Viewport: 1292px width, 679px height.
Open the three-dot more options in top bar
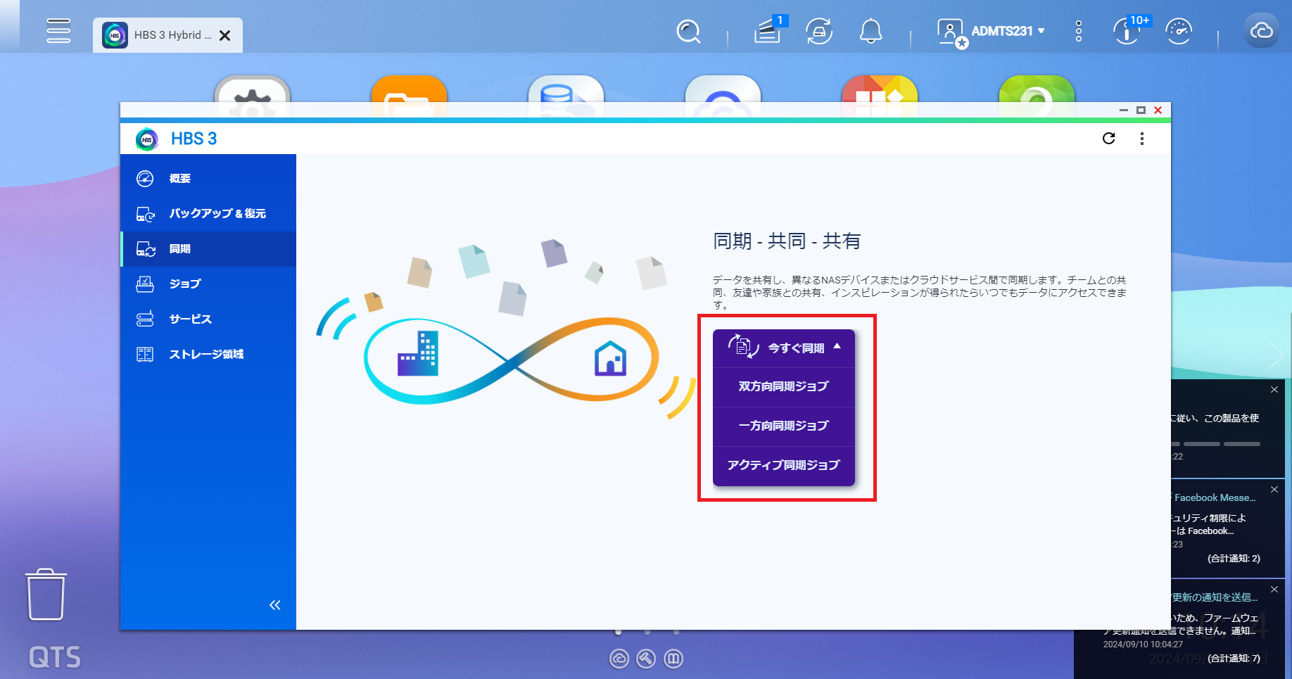pyautogui.click(x=1079, y=31)
